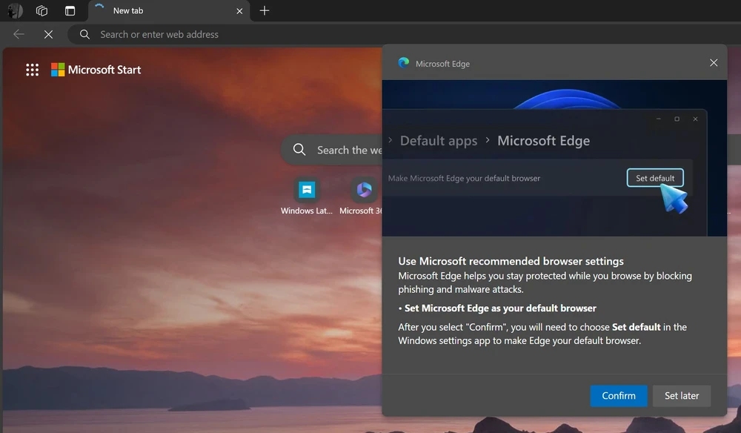Click the search magnifier in the address bar
The image size is (741, 433).
[x=84, y=34]
